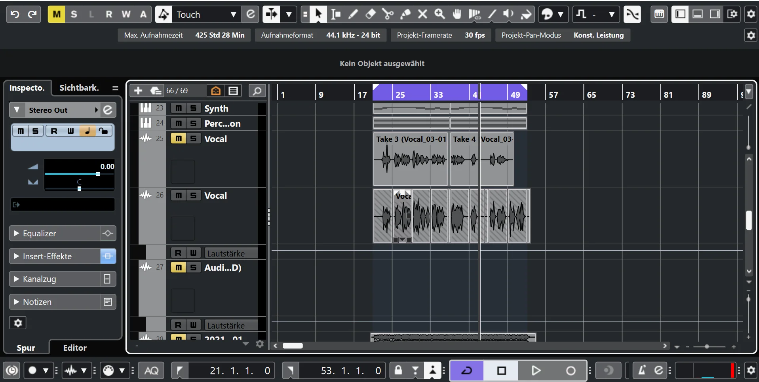
Task: Expand the Notizen section
Action: (17, 302)
